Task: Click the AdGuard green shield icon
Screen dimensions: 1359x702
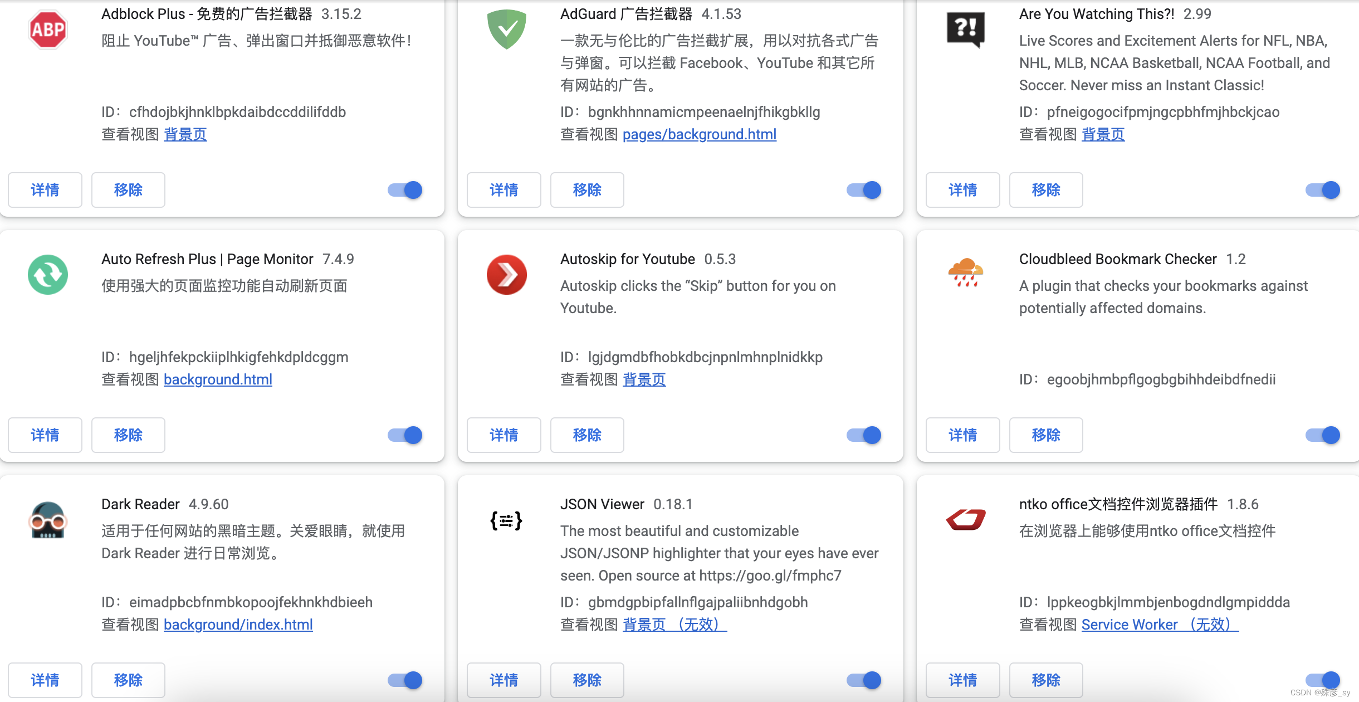Action: tap(506, 30)
